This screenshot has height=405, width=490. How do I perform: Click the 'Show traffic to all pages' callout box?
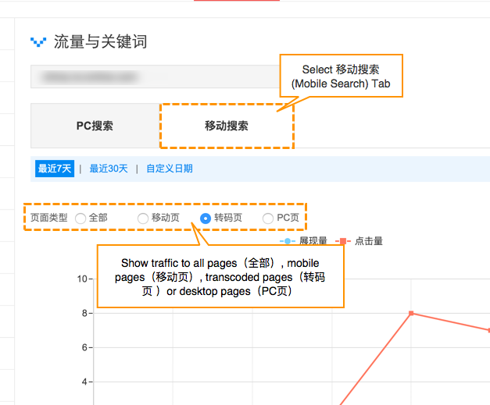(220, 277)
